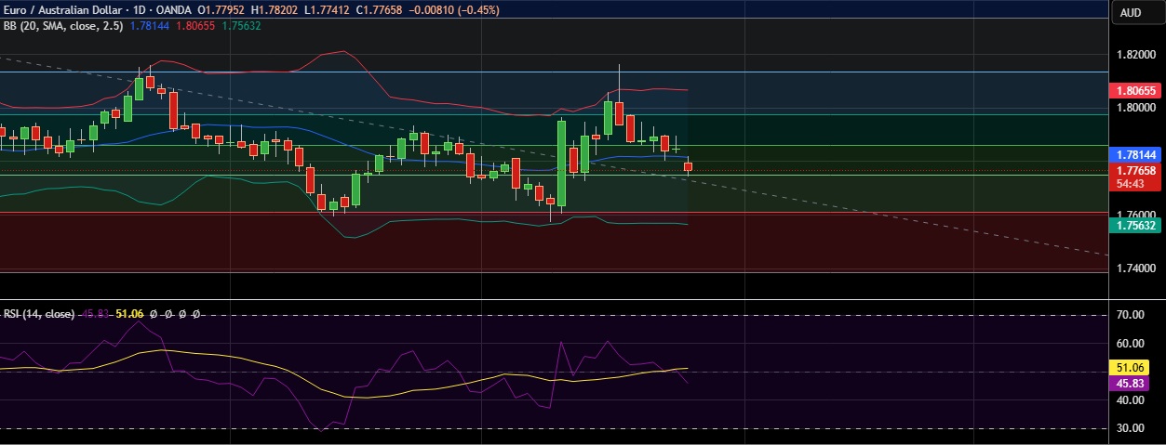Viewport: 1166px width, 445px height.
Task: Click the pane divider above the RSI panel
Action: (558, 299)
